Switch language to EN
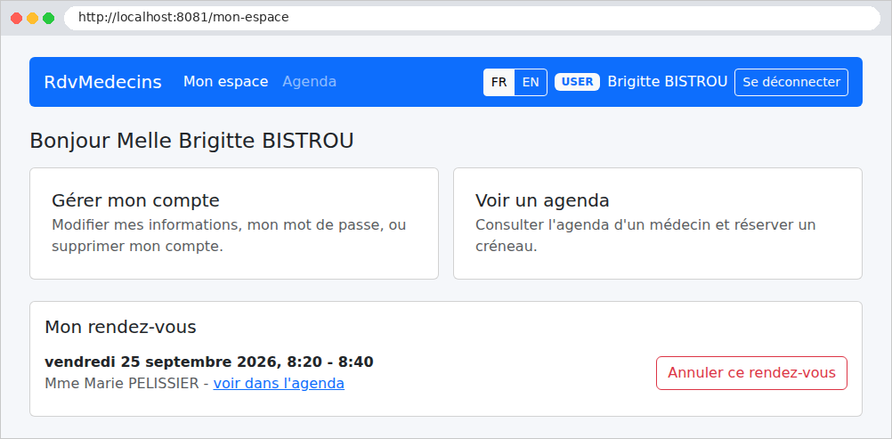 point(531,82)
